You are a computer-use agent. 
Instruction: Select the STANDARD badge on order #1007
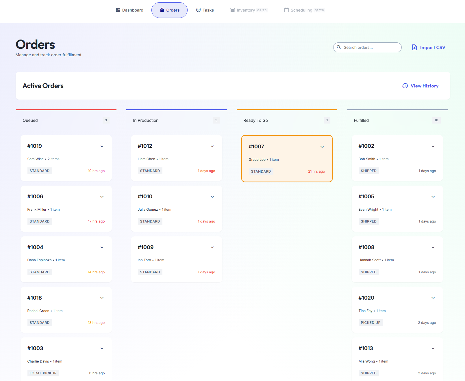(x=261, y=171)
